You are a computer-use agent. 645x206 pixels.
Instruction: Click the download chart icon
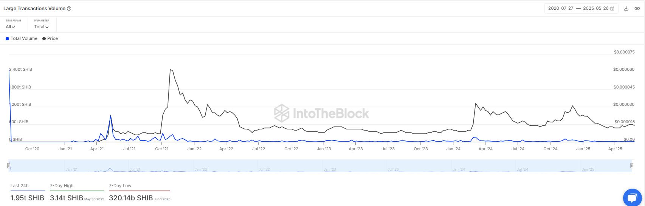point(626,8)
